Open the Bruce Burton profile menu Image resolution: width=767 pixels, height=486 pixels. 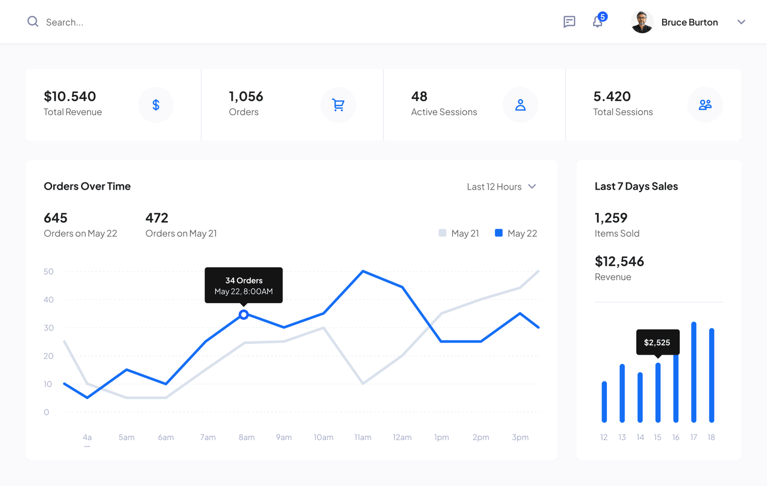click(689, 22)
